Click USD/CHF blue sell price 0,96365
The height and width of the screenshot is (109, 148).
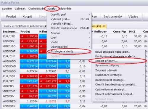(29, 51)
